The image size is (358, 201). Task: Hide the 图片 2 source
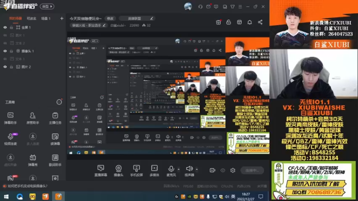5,67
